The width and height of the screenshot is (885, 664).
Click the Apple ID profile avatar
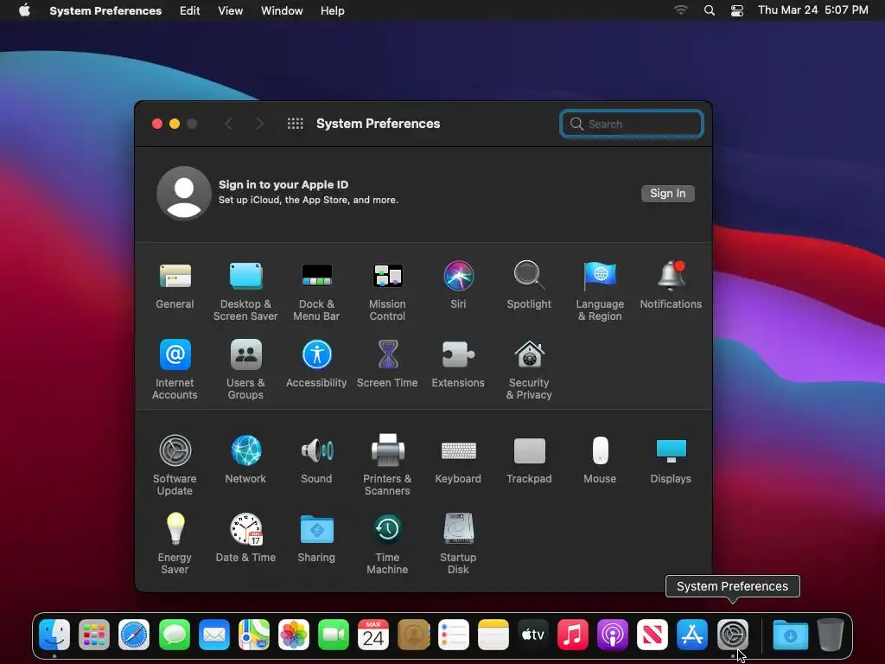[x=184, y=193]
